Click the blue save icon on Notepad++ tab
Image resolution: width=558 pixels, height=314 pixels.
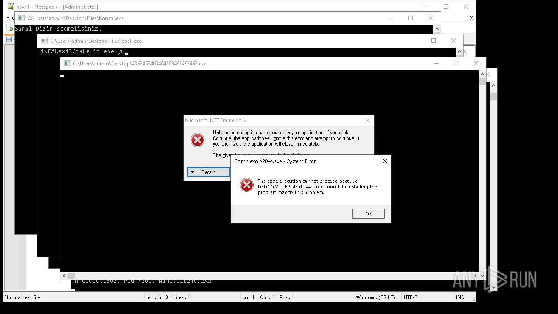click(9, 40)
